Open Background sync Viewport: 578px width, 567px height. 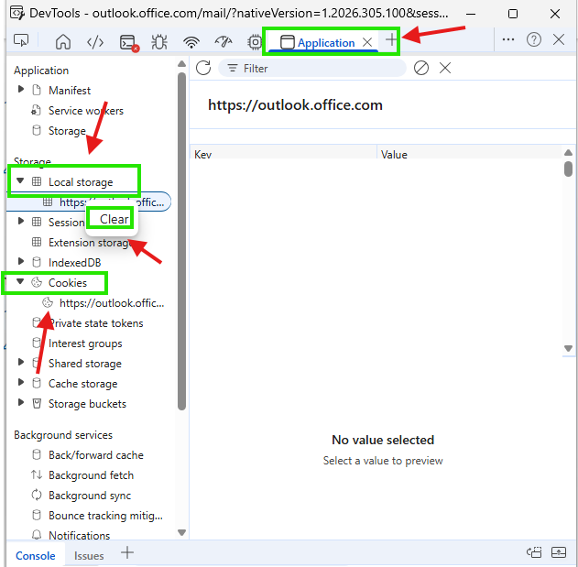[90, 496]
